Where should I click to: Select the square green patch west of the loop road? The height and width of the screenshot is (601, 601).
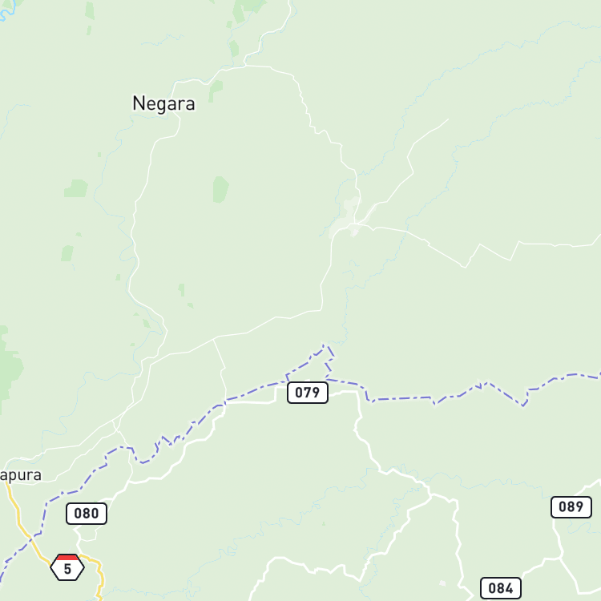[x=76, y=188]
